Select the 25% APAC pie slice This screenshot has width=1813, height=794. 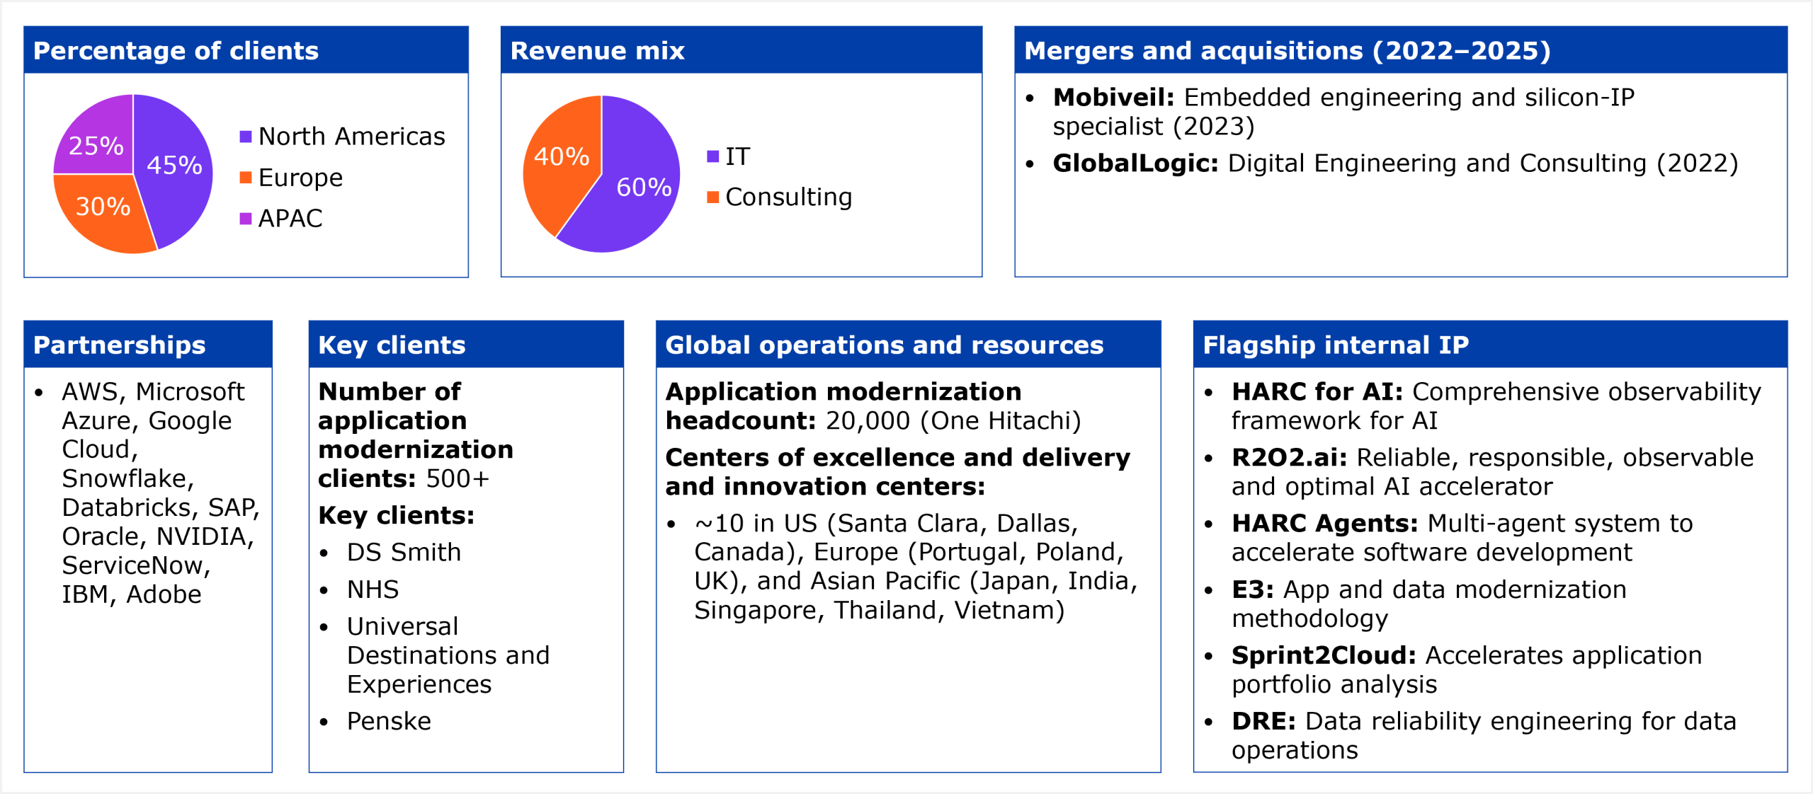(96, 145)
